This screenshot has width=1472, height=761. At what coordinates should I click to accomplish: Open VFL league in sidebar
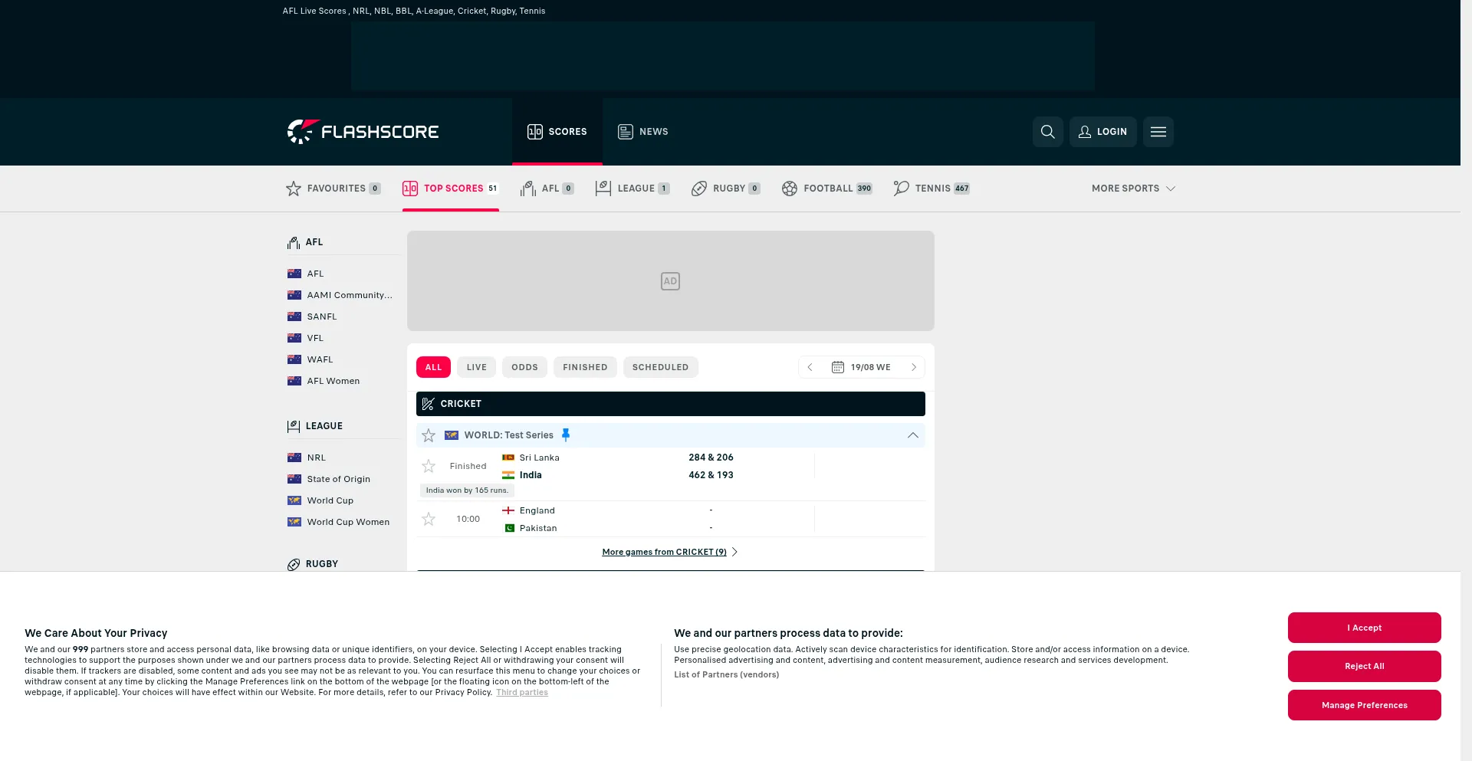click(315, 338)
